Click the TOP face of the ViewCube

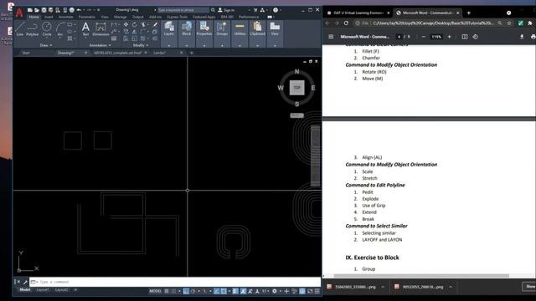(296, 88)
